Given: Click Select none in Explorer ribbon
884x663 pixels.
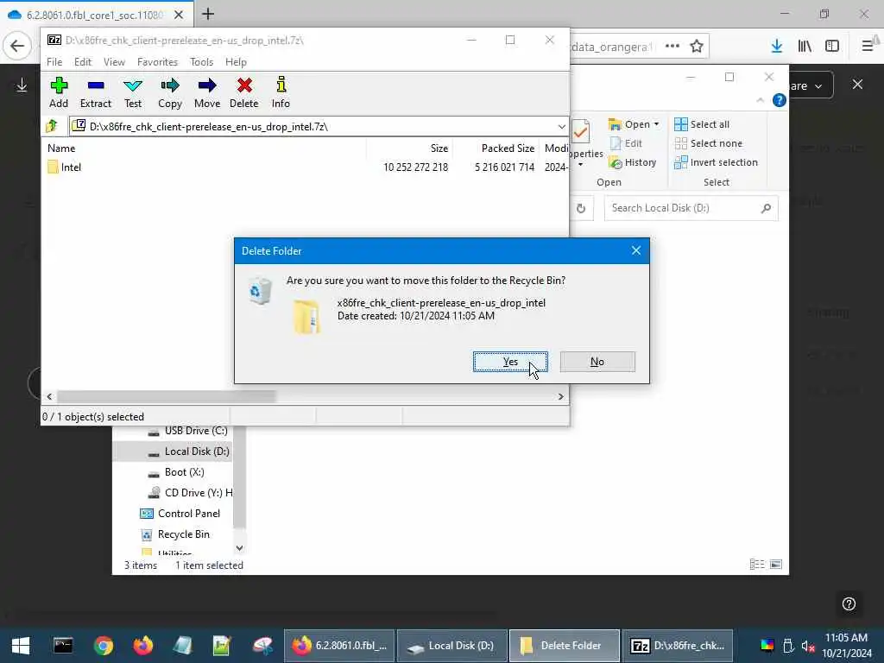Looking at the screenshot, I should click(x=708, y=143).
